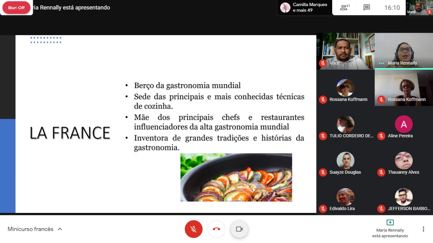Viewport: 433px width, 243px height.
Task: Select your own self-view thumbnail at top
Action: [x=419, y=7]
